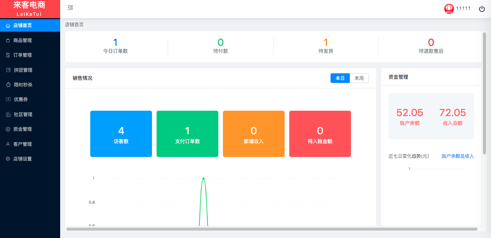Open the red 待入账金额 card
The image size is (491, 238).
320,134
